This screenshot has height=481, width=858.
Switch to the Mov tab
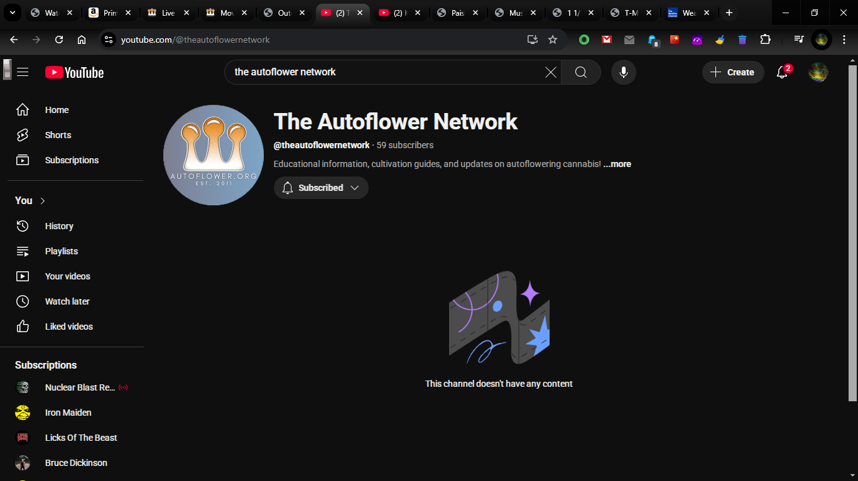226,13
